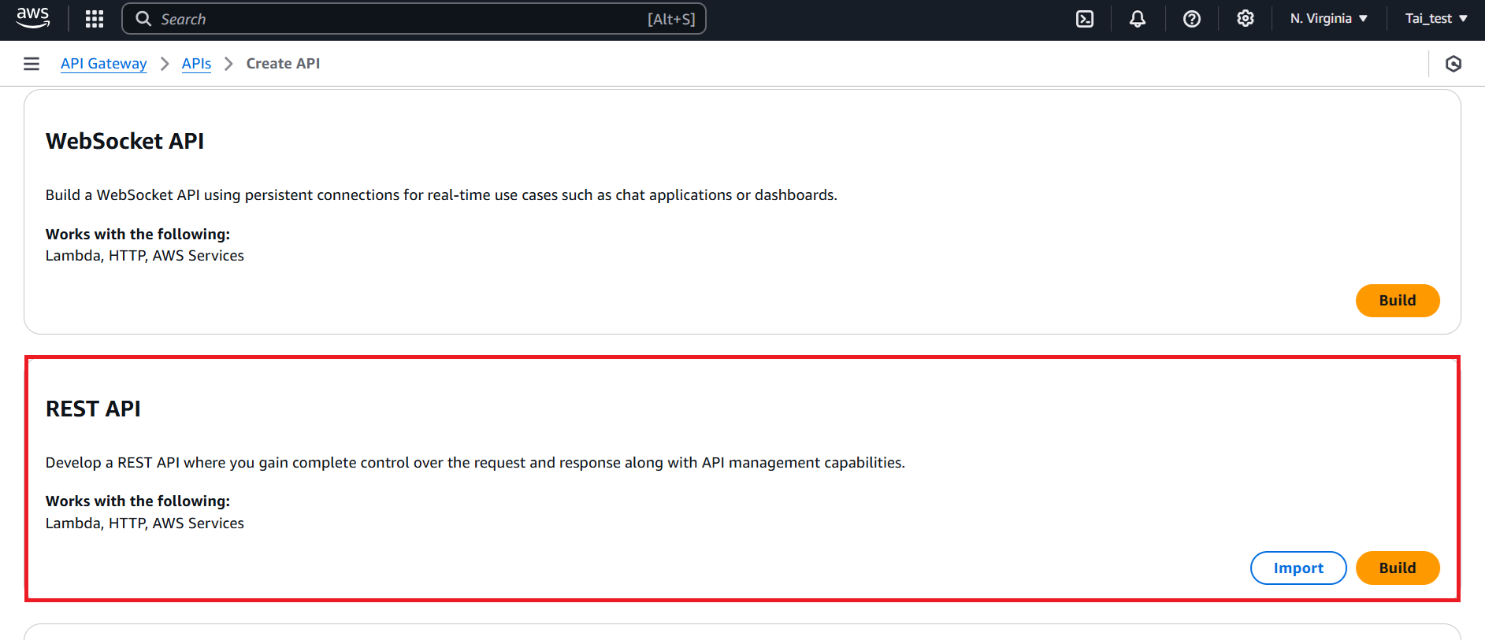Viewport: 1485px width, 640px height.
Task: Open the hexagon panel icon at right
Action: pos(1453,64)
